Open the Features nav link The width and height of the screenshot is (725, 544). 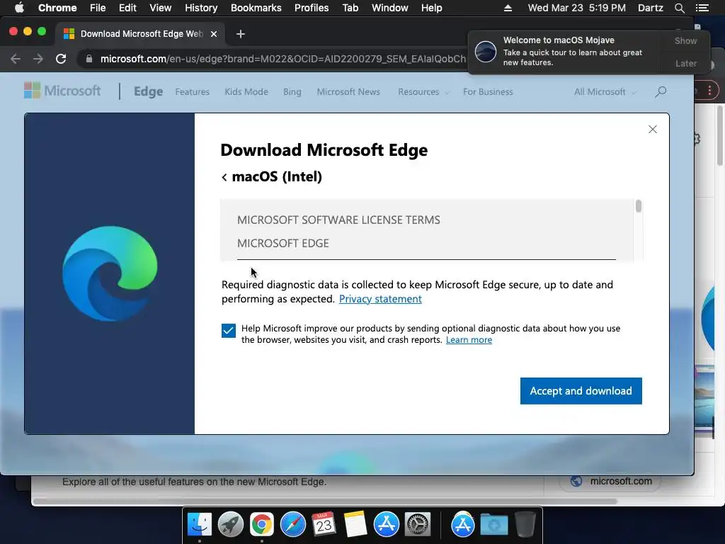pyautogui.click(x=193, y=91)
